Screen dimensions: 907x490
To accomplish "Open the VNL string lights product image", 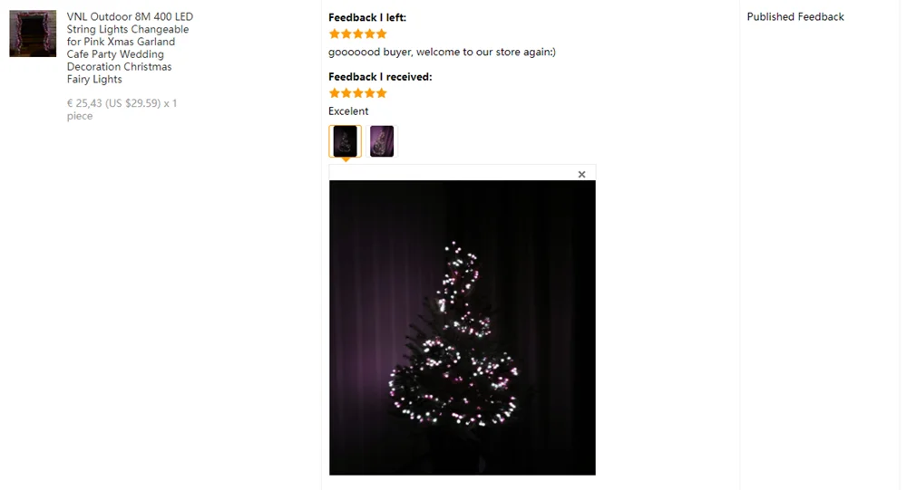I will 33,34.
